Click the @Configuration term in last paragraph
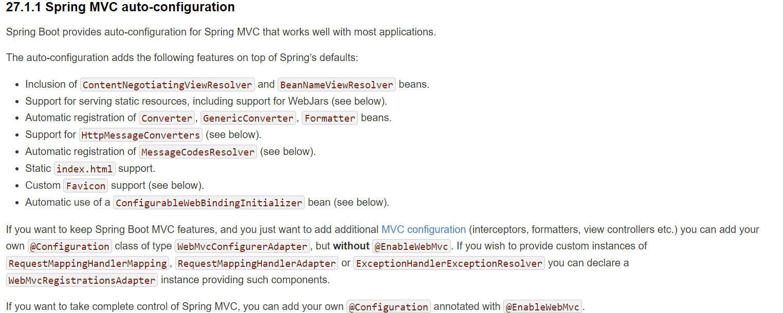The image size is (783, 313). coord(389,307)
